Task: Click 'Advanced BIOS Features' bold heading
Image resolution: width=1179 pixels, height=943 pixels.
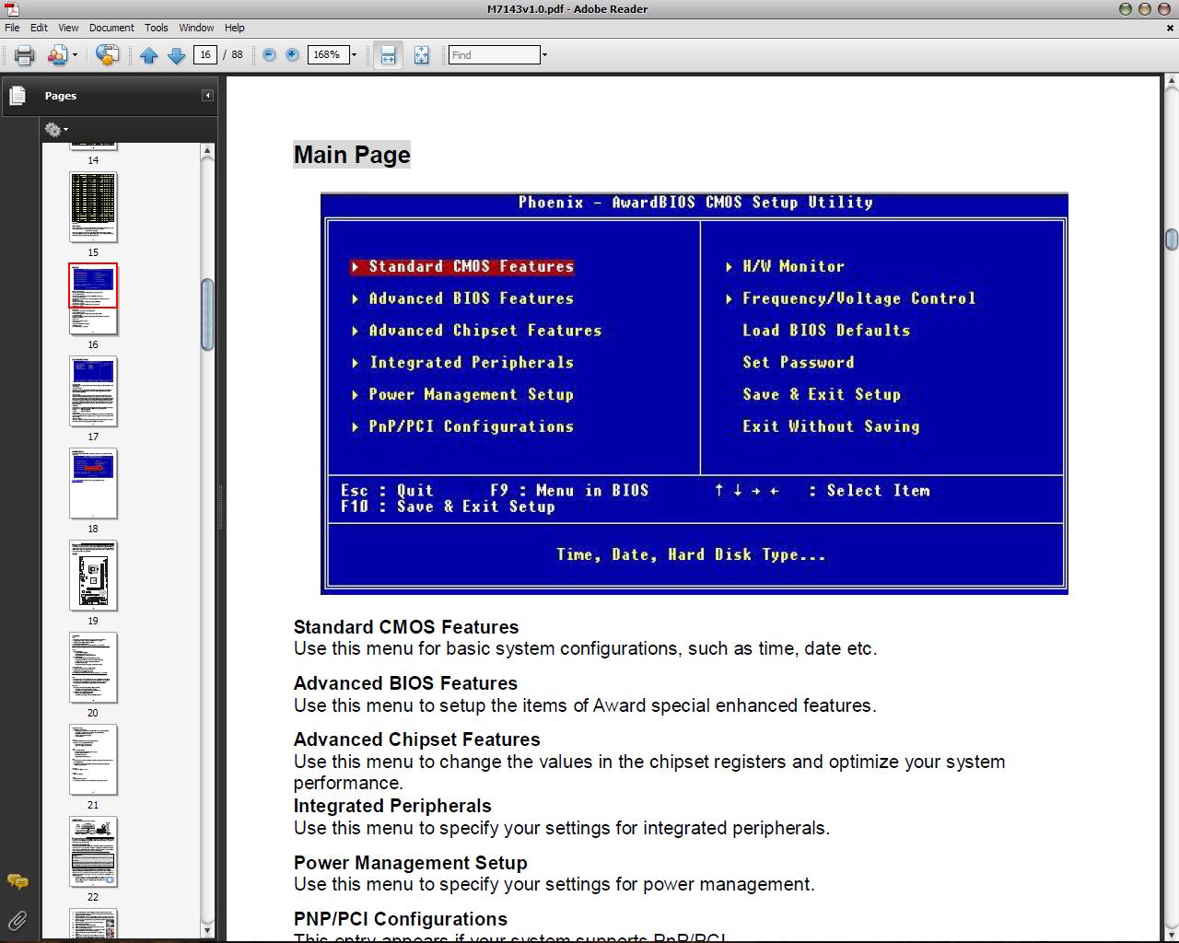Action: point(405,683)
